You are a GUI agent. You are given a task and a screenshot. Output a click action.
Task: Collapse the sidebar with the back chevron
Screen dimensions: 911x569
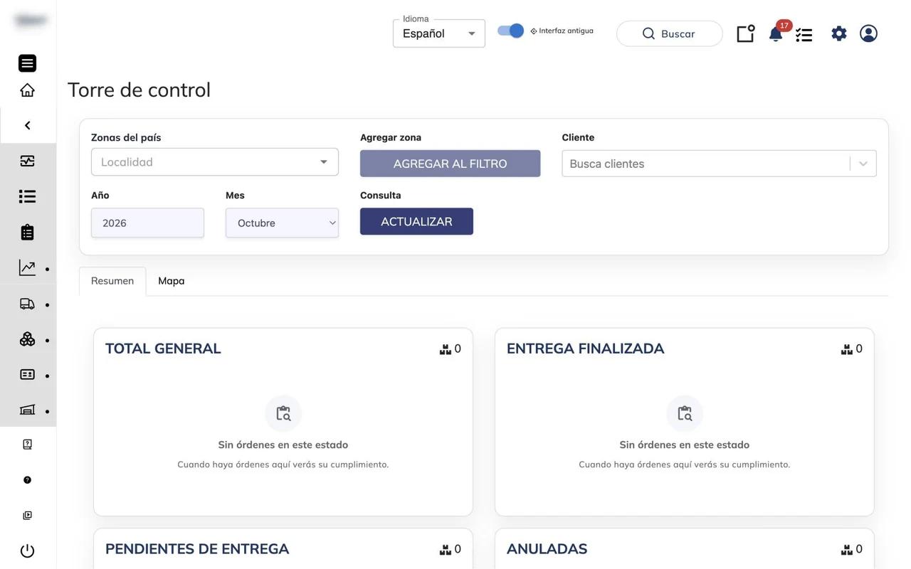[x=28, y=125]
